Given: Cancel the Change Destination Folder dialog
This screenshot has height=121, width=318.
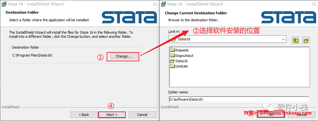Looking at the screenshot, I should tap(301, 115).
